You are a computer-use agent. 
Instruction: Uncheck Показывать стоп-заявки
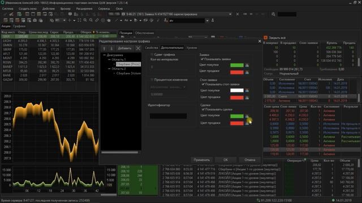pos(203,84)
